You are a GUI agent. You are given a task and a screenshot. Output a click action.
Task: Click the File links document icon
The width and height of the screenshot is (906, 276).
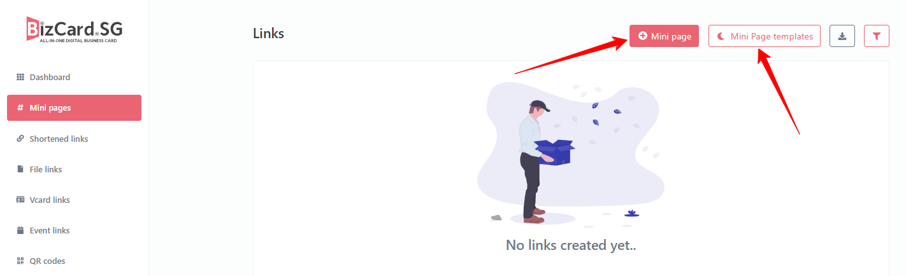(x=20, y=169)
